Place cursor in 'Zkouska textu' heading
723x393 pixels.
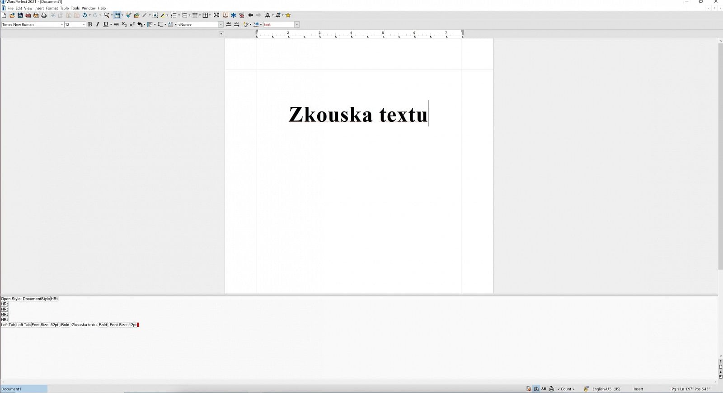pyautogui.click(x=358, y=115)
